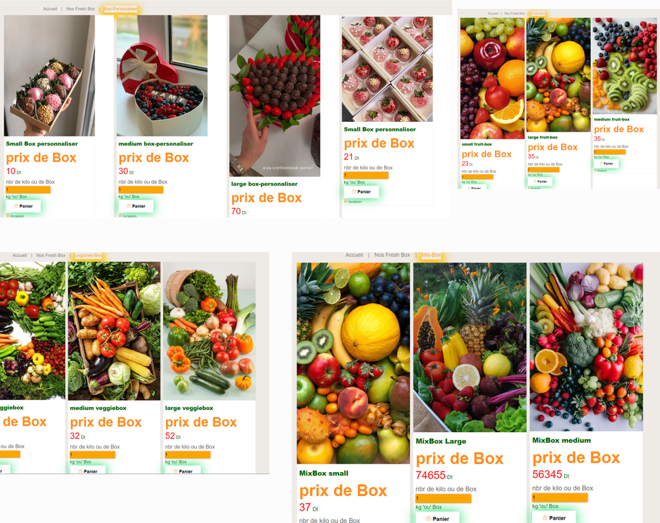Image resolution: width=660 pixels, height=523 pixels.
Task: Click Panier button under medium box-personaliser
Action: coord(136,206)
